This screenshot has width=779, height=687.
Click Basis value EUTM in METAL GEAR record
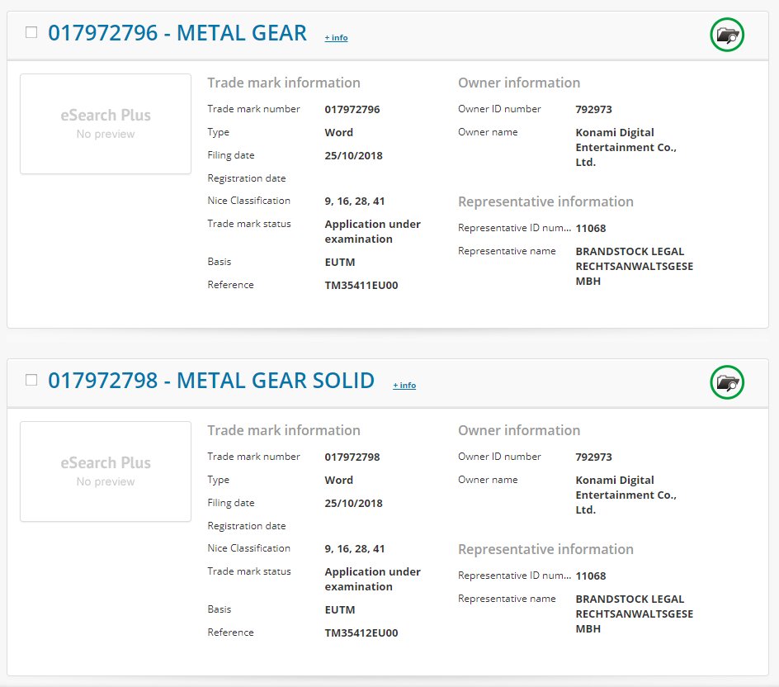pos(340,262)
